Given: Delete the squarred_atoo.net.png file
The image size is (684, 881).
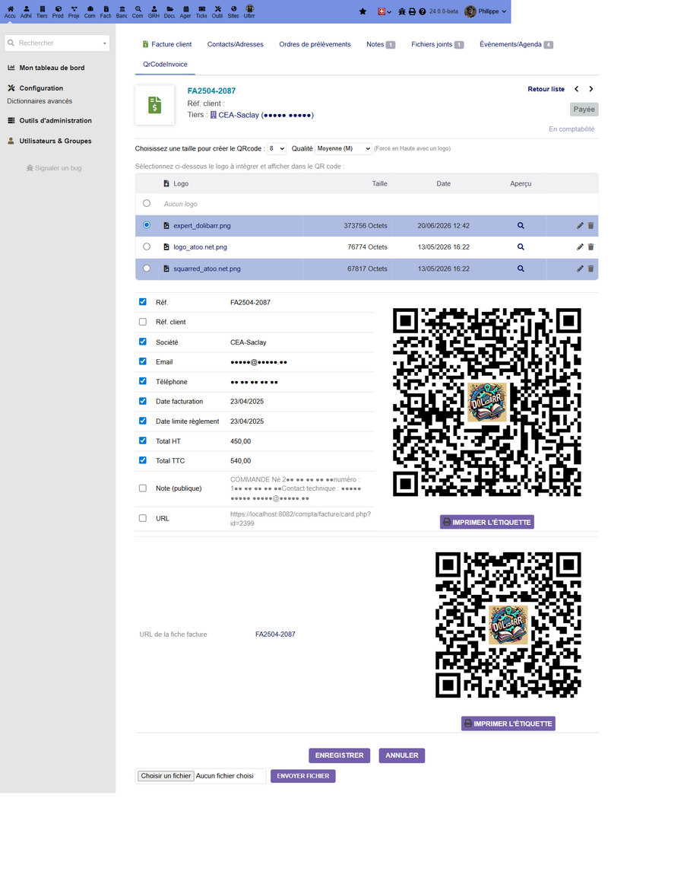Looking at the screenshot, I should point(591,269).
